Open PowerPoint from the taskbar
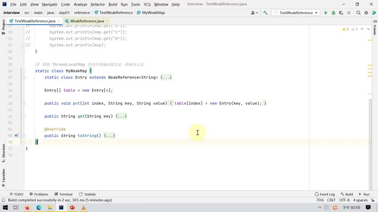The height and width of the screenshot is (212, 378). pyautogui.click(x=72, y=208)
